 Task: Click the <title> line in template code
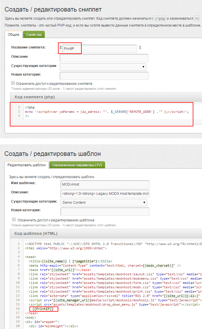click(70, 261)
